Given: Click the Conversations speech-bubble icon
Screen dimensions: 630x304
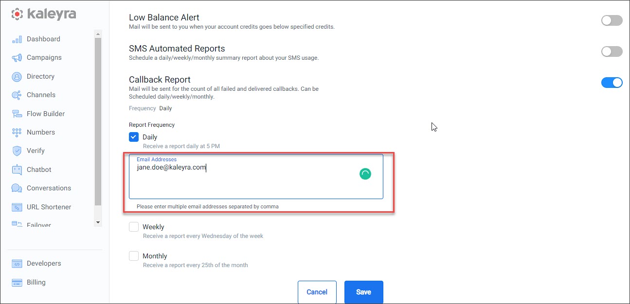Looking at the screenshot, I should click(x=17, y=188).
